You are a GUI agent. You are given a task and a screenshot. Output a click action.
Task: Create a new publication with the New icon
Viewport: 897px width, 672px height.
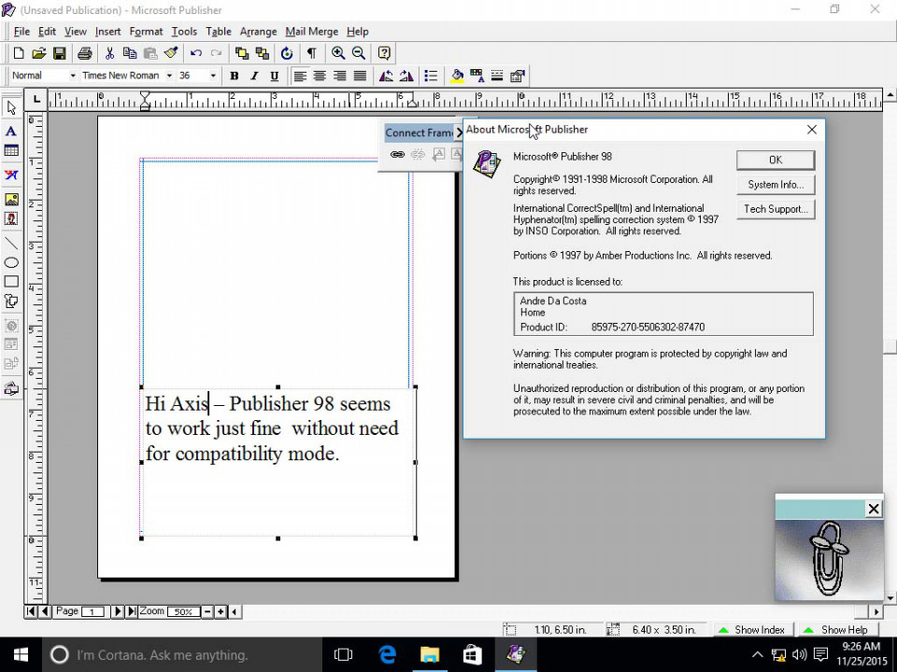tap(19, 54)
